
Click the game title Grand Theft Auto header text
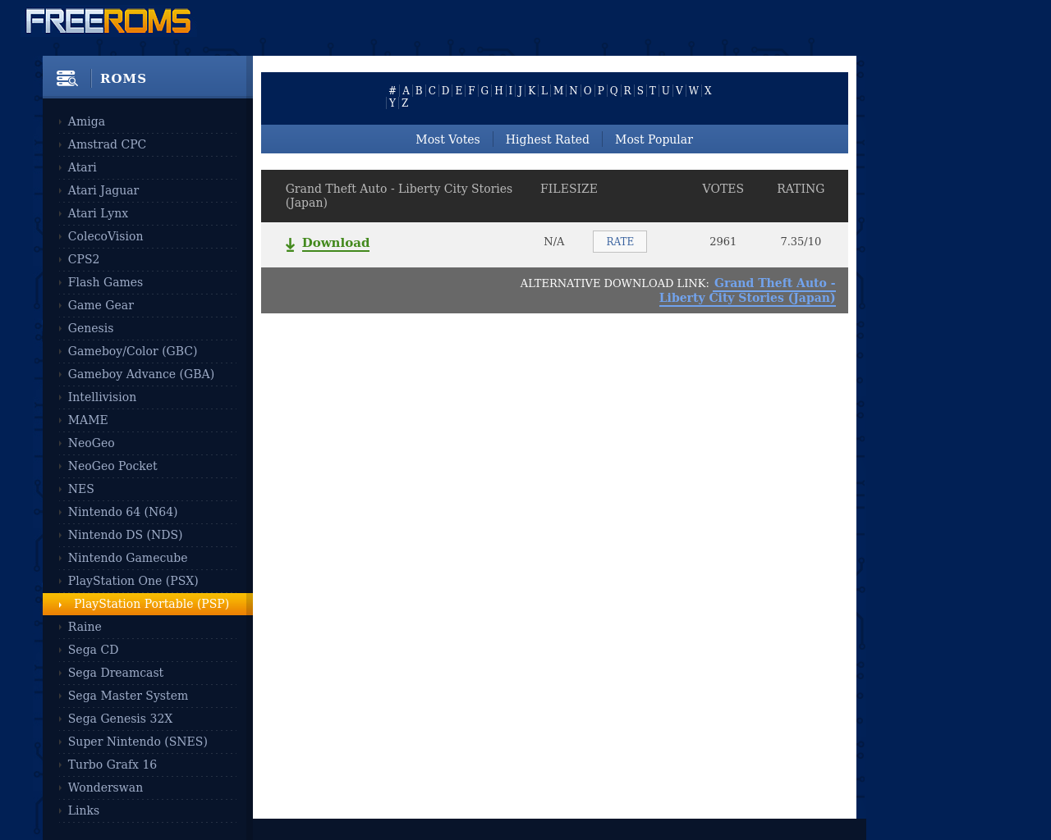[x=399, y=196]
